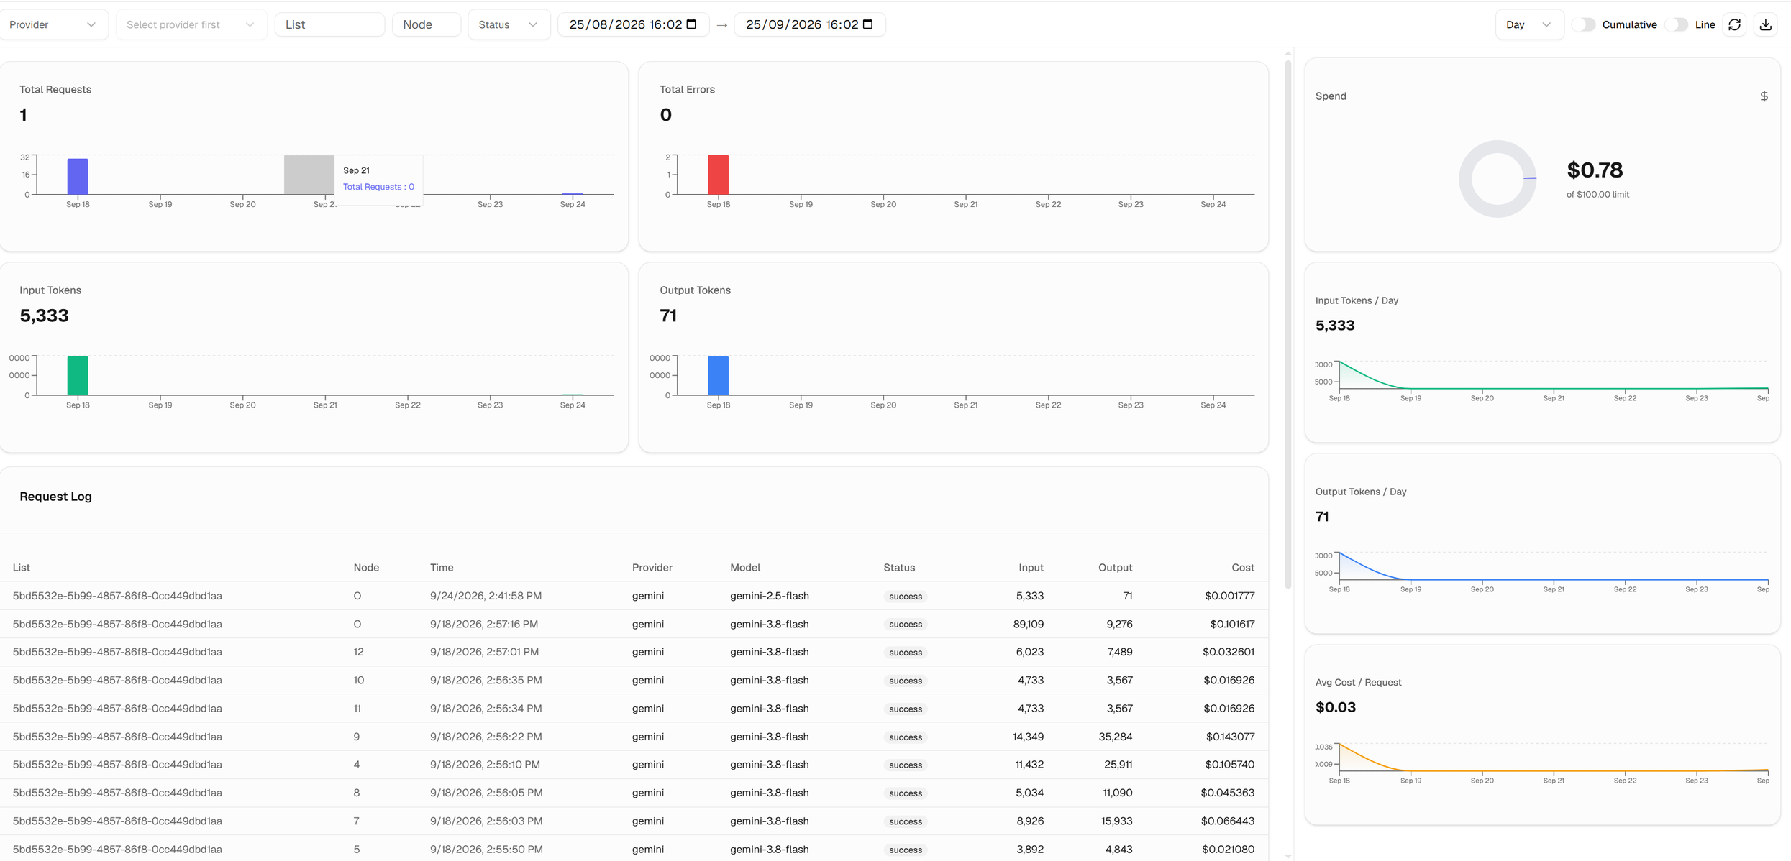The width and height of the screenshot is (1791, 861).
Task: Click the purple Sep 18 bar in Total Requests
Action: [x=78, y=176]
